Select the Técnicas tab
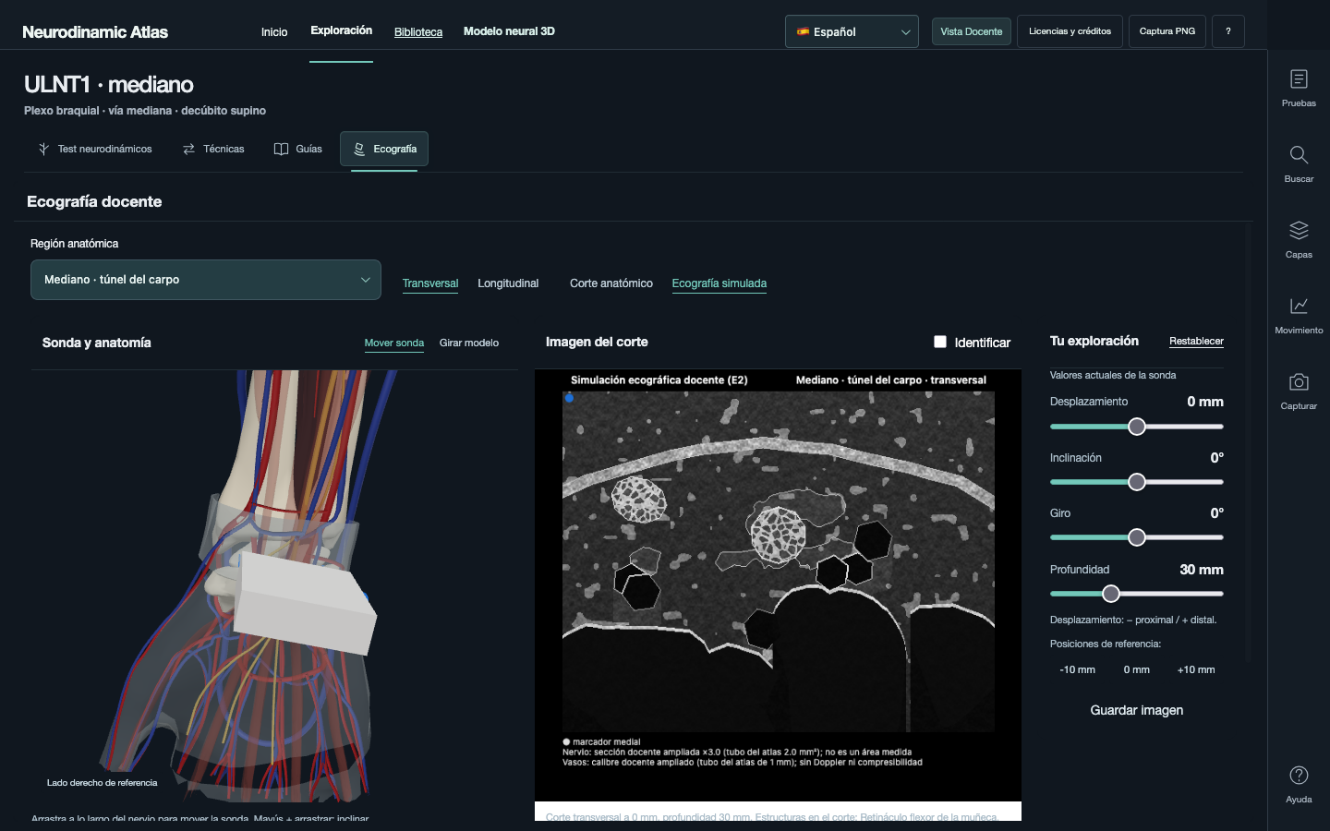The width and height of the screenshot is (1330, 831). click(213, 149)
